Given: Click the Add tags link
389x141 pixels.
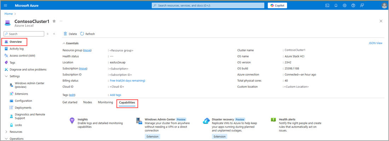Looking at the screenshot, I should point(115,95).
